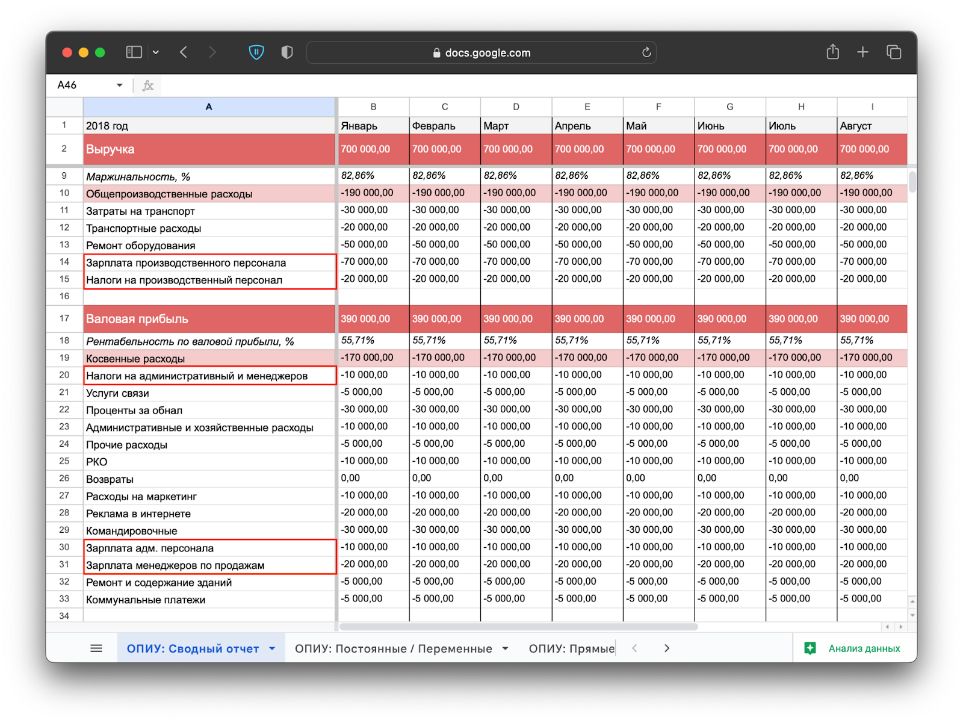Screen dimensions: 963x723
Task: Reload the page using refresh icon
Action: (646, 52)
